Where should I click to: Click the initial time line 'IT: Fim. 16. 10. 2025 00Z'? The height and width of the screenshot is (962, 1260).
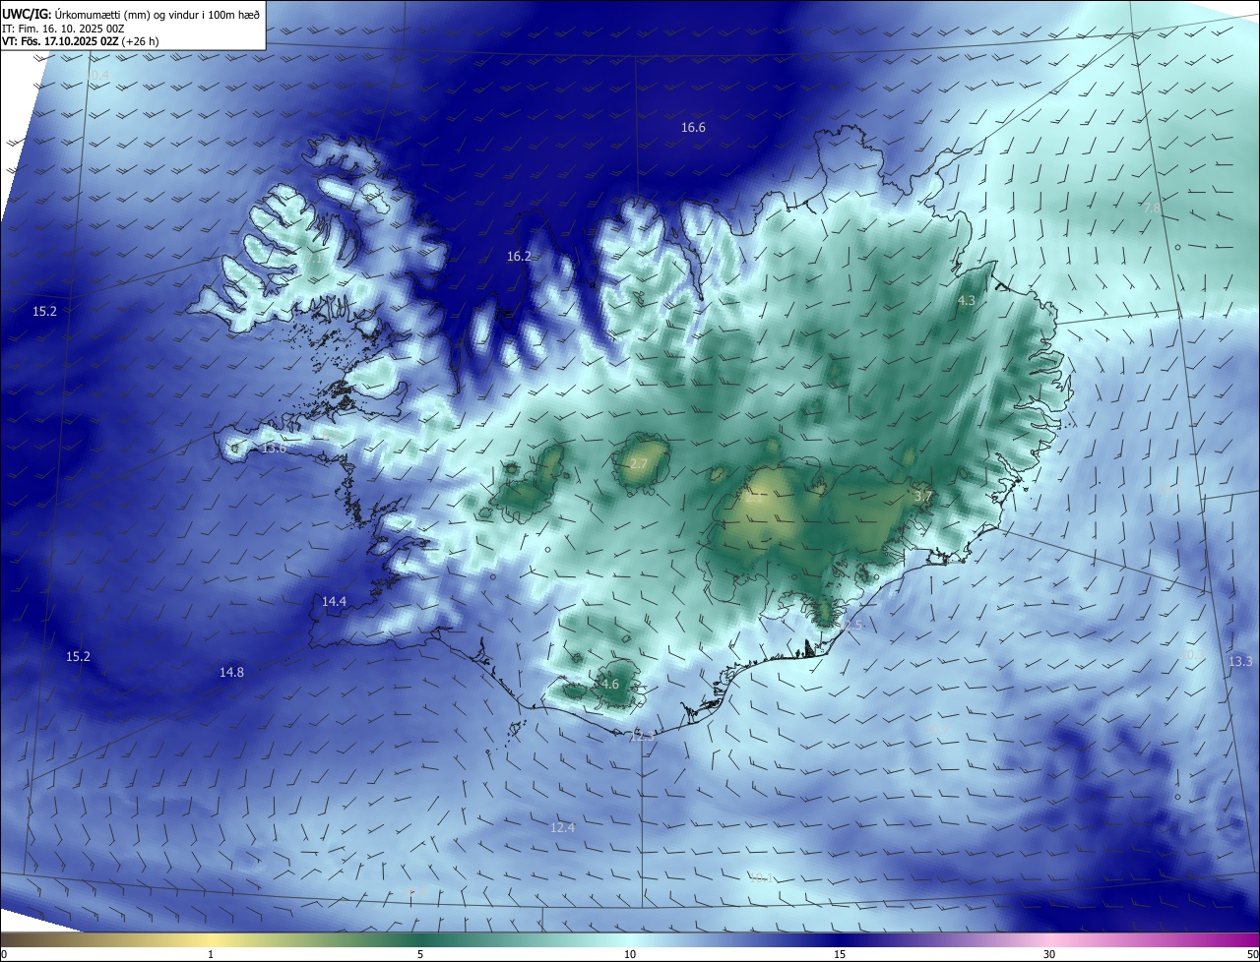point(63,29)
